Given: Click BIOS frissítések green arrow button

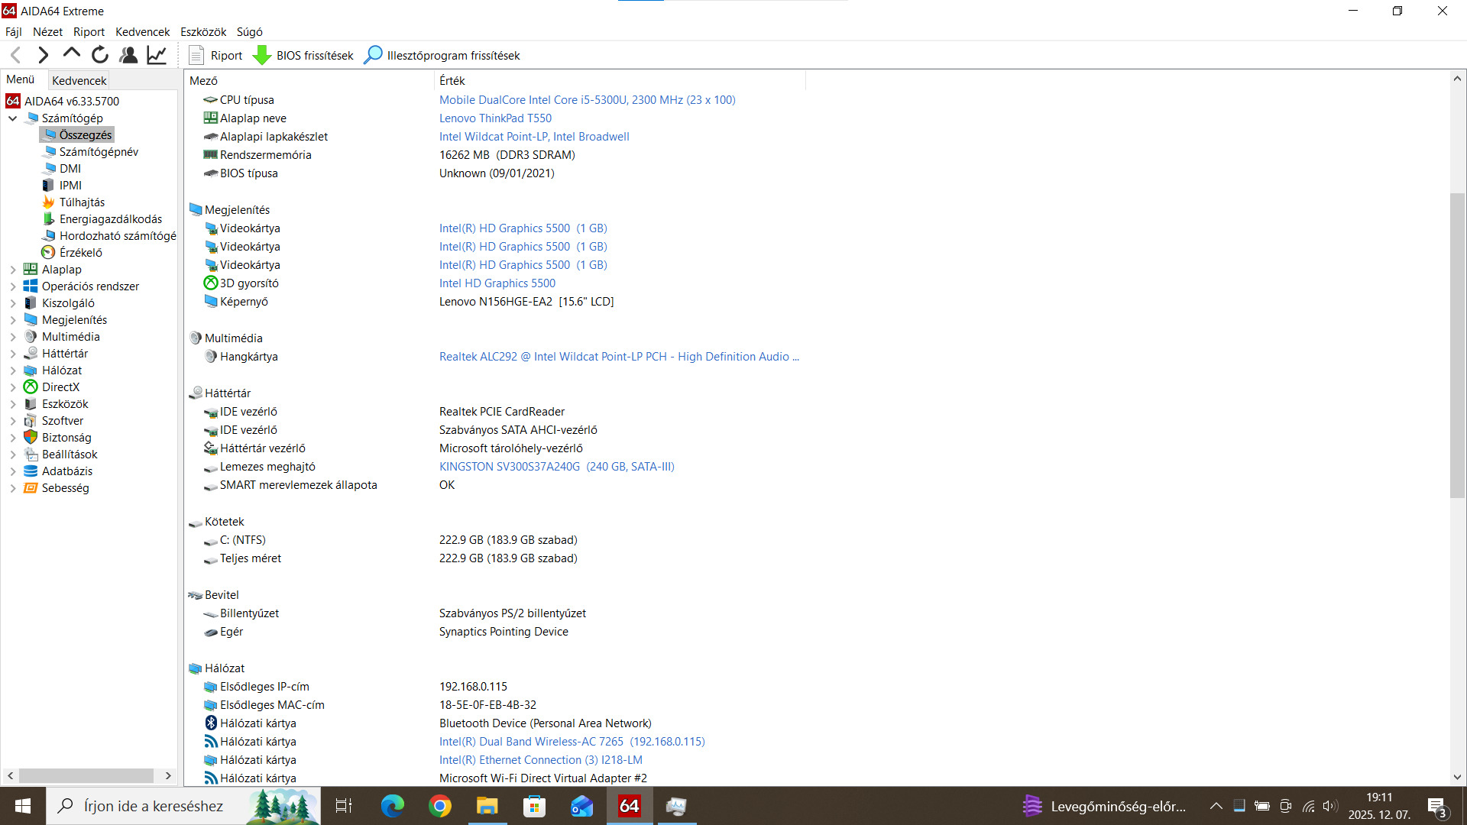Looking at the screenshot, I should [304, 55].
